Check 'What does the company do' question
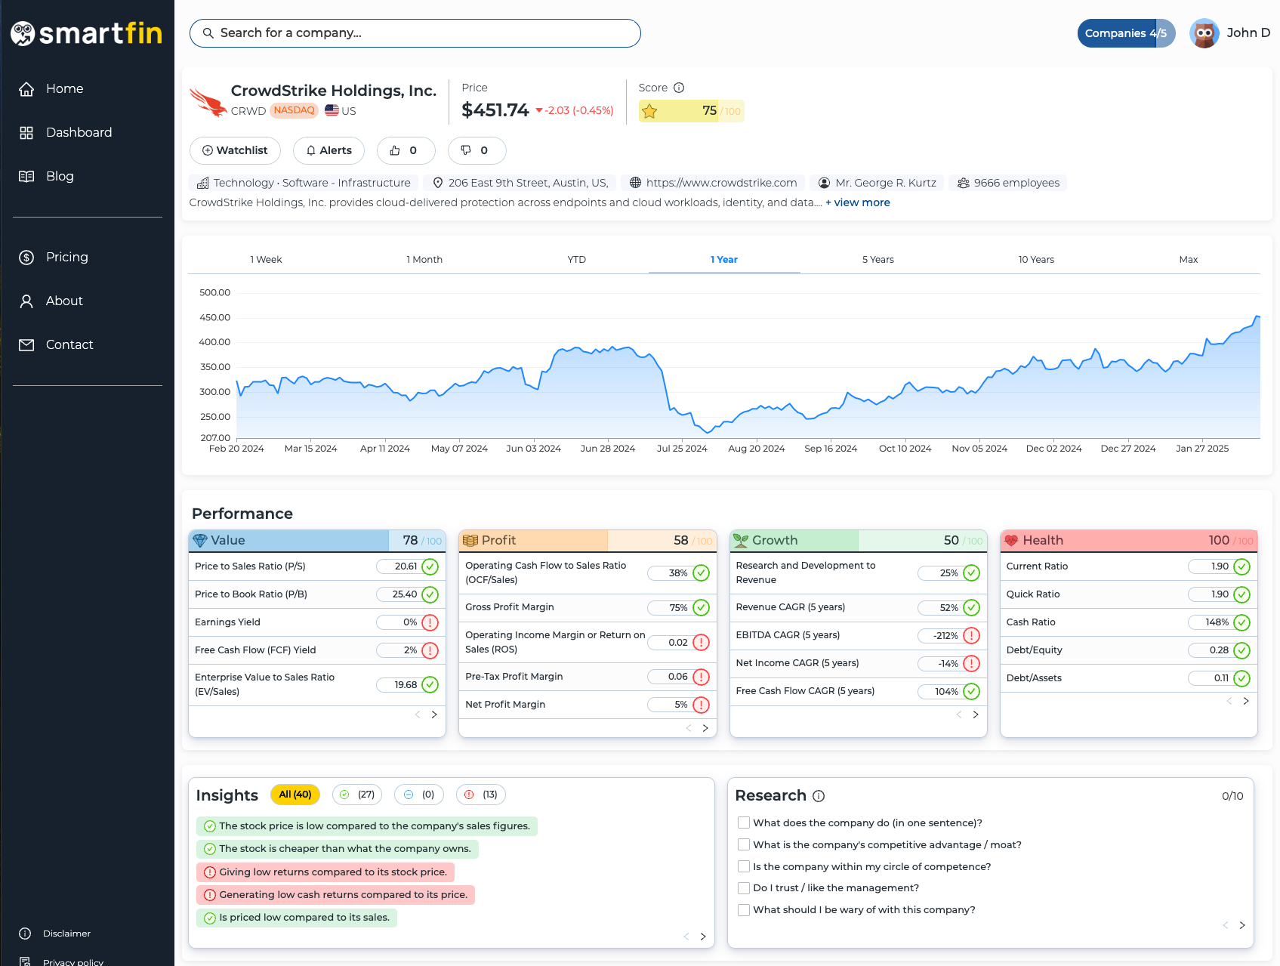This screenshot has height=966, width=1280. 744,823
